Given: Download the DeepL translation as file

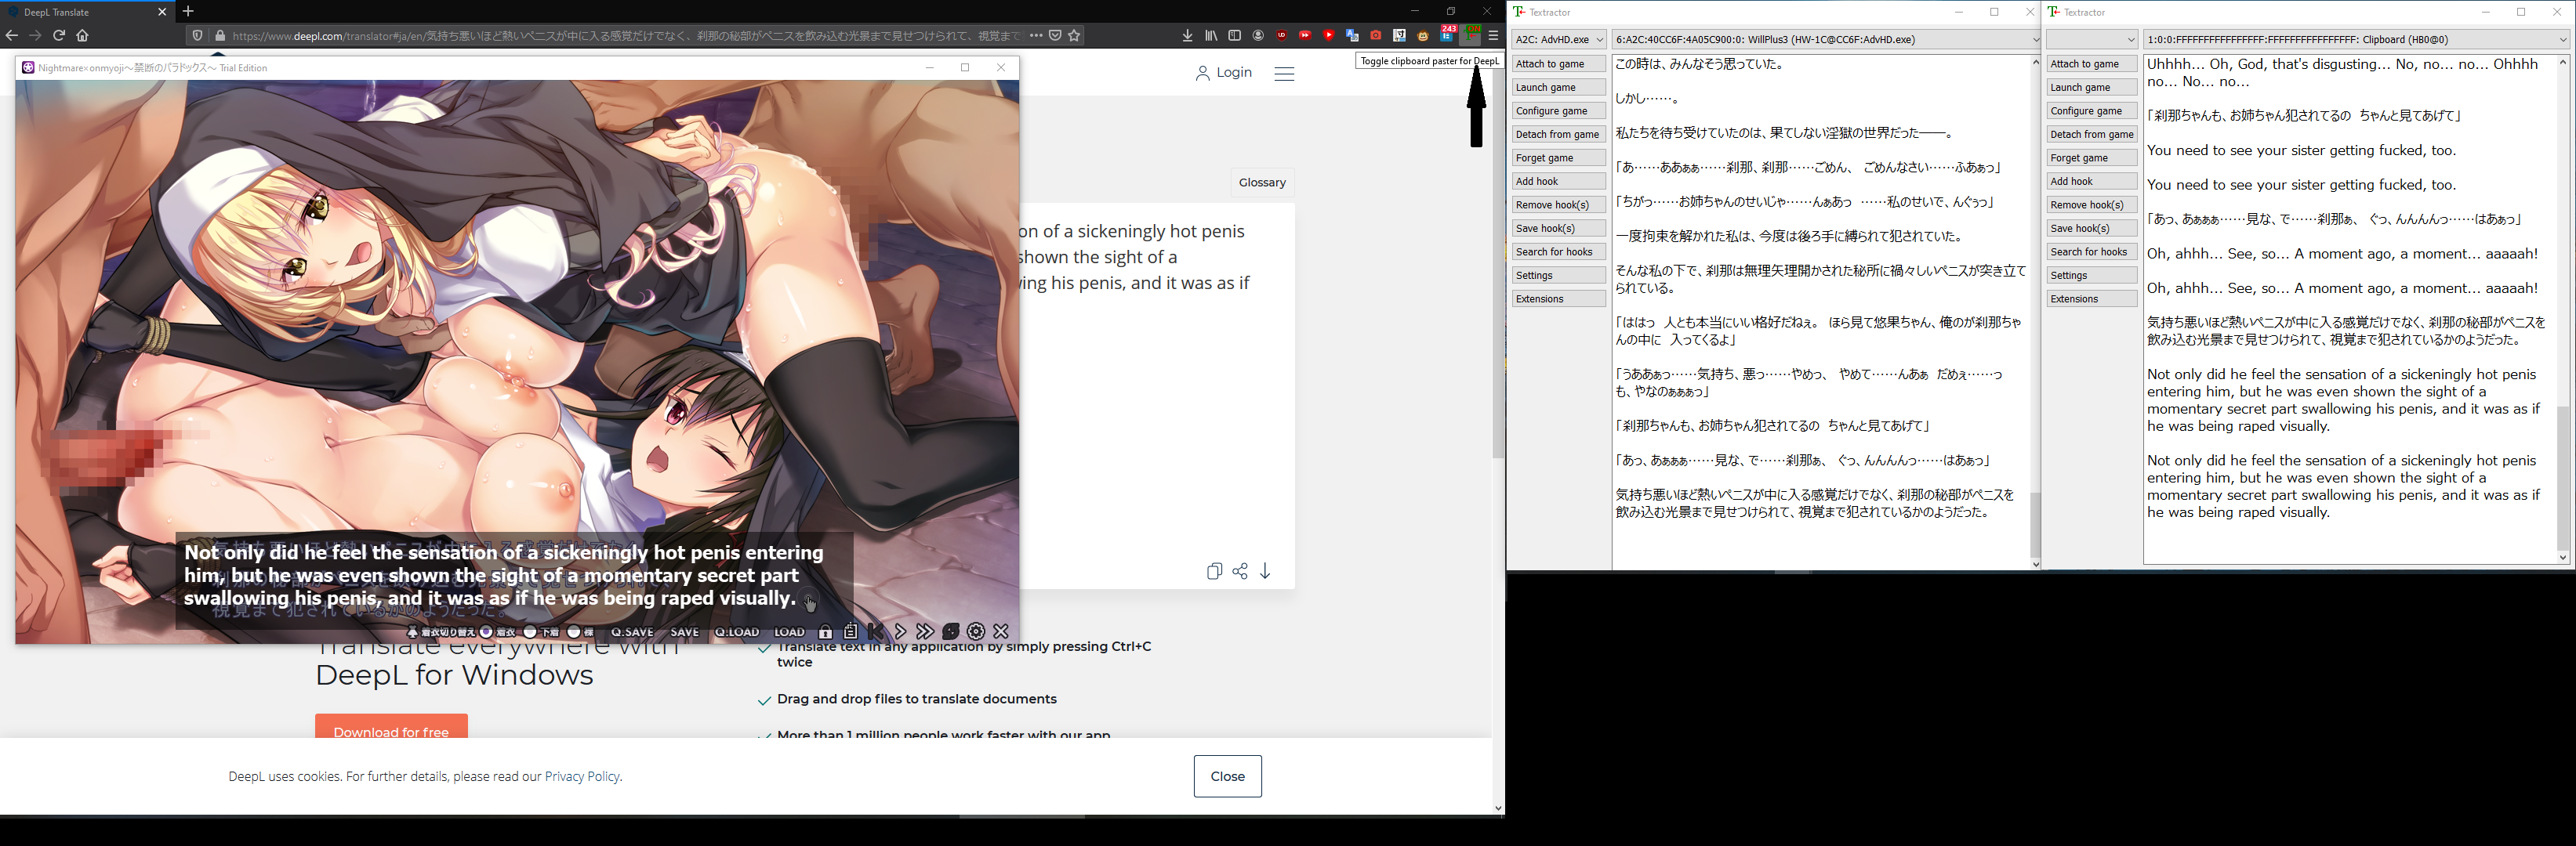Looking at the screenshot, I should coord(1265,571).
